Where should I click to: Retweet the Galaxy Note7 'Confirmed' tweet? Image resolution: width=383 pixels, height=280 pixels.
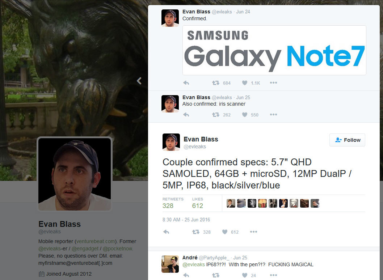(x=216, y=83)
